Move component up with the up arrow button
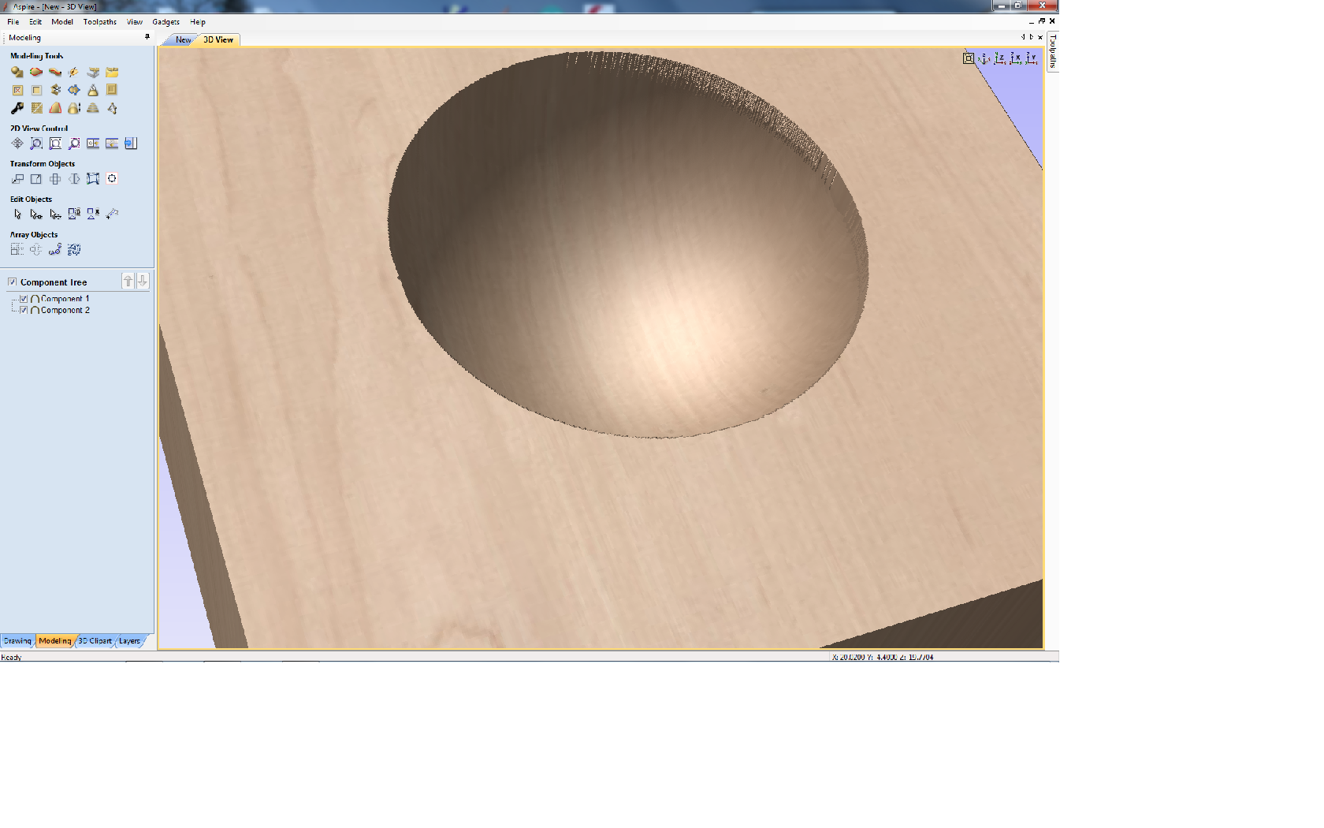This screenshot has height=828, width=1324. click(x=128, y=282)
